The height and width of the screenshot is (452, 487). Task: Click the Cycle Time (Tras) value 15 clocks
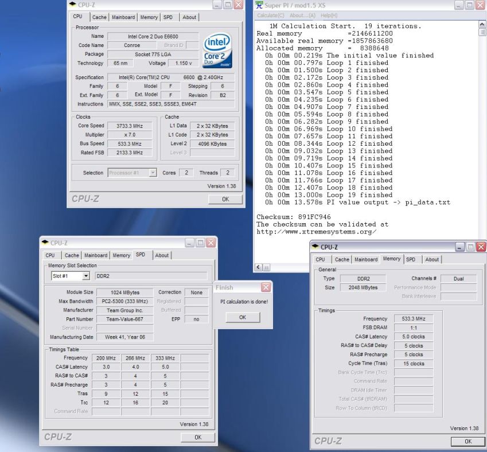tap(414, 364)
